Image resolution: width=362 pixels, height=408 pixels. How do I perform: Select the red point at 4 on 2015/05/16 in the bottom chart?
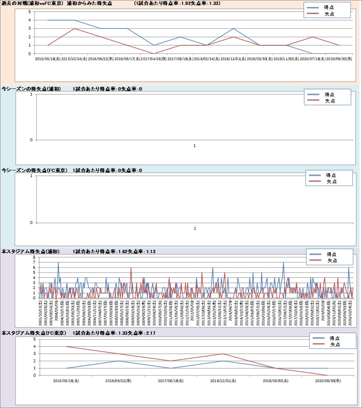pyautogui.click(x=66, y=347)
